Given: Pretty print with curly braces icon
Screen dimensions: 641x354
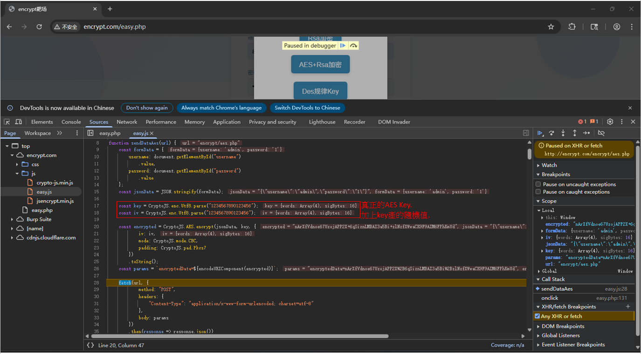Looking at the screenshot, I should tap(90, 345).
